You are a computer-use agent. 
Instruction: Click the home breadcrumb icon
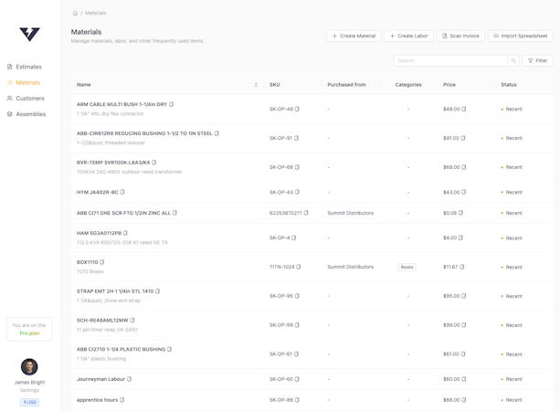pyautogui.click(x=75, y=13)
